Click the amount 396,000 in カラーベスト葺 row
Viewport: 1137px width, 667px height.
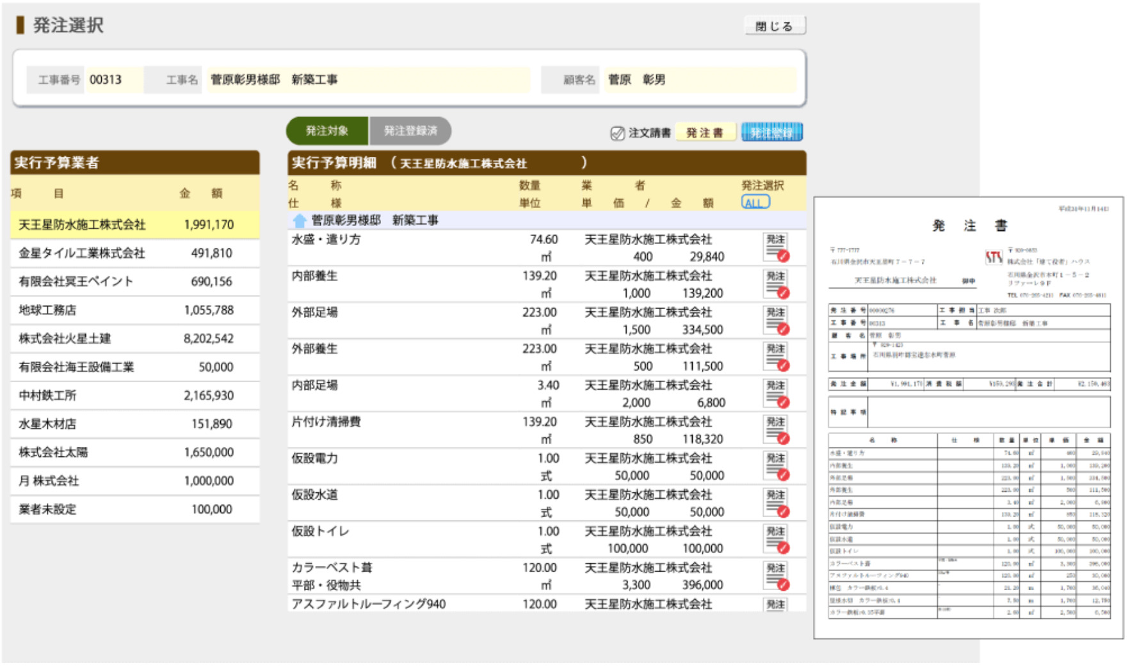pyautogui.click(x=703, y=585)
